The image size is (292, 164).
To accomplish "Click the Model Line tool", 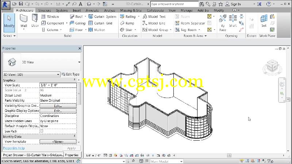I will pos(154,23).
